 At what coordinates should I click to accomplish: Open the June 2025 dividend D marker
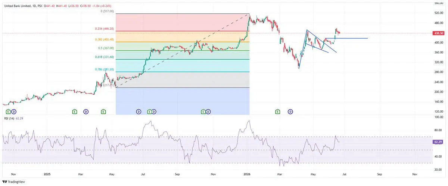click(139, 111)
